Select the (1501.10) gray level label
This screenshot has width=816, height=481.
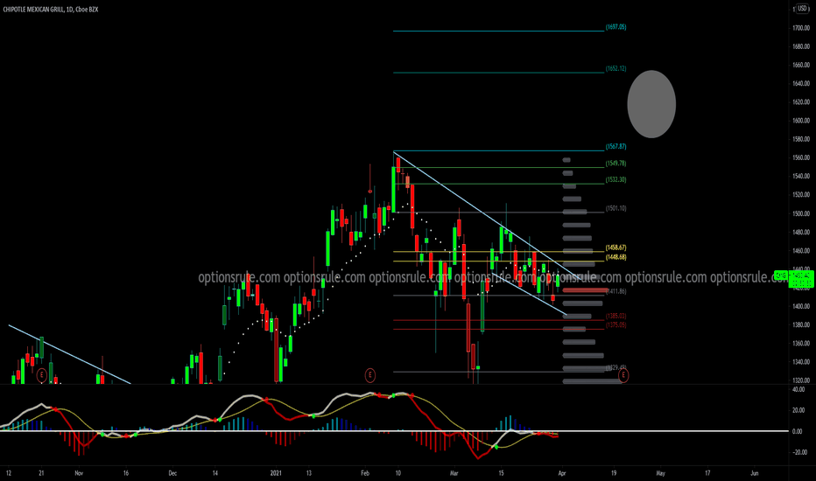point(616,208)
